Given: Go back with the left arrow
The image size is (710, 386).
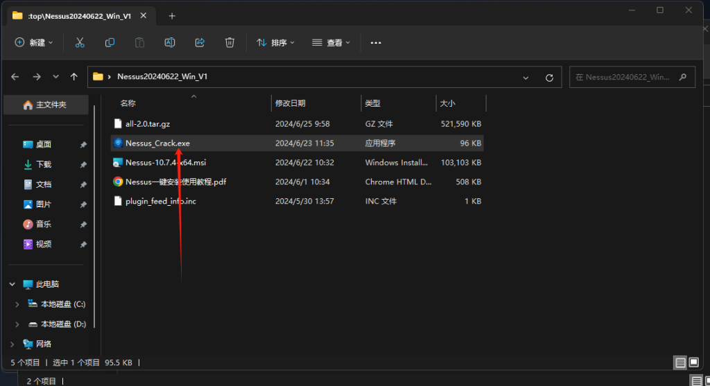Looking at the screenshot, I should click(x=15, y=77).
